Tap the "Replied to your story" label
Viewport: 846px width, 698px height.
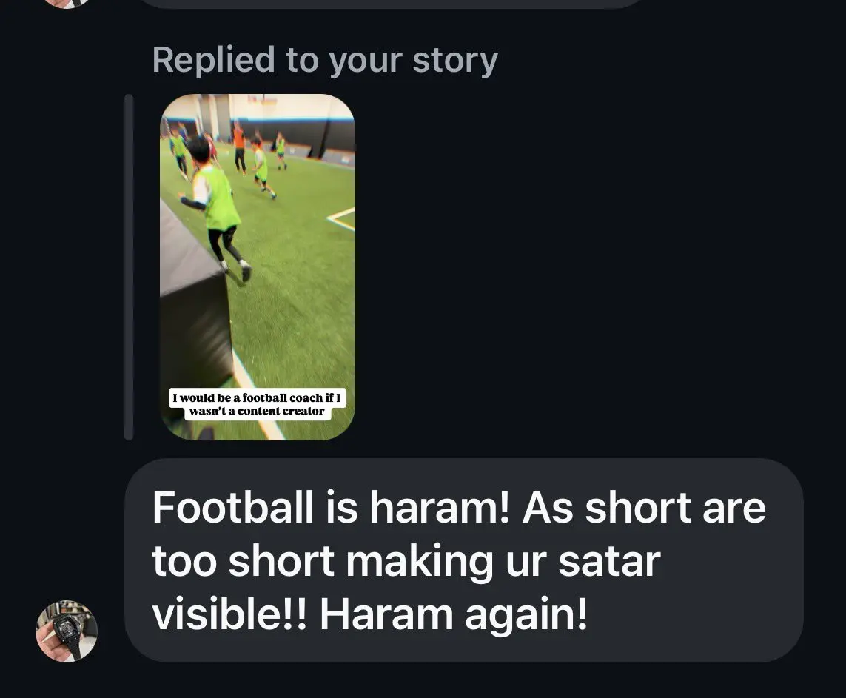[325, 60]
